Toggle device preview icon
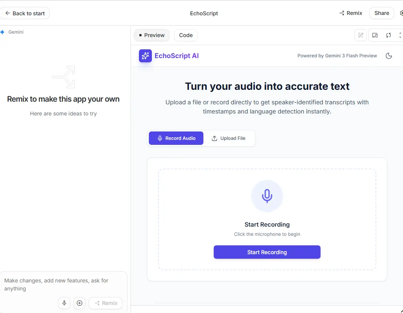Screen dimensions: 403x313 [x=375, y=35]
